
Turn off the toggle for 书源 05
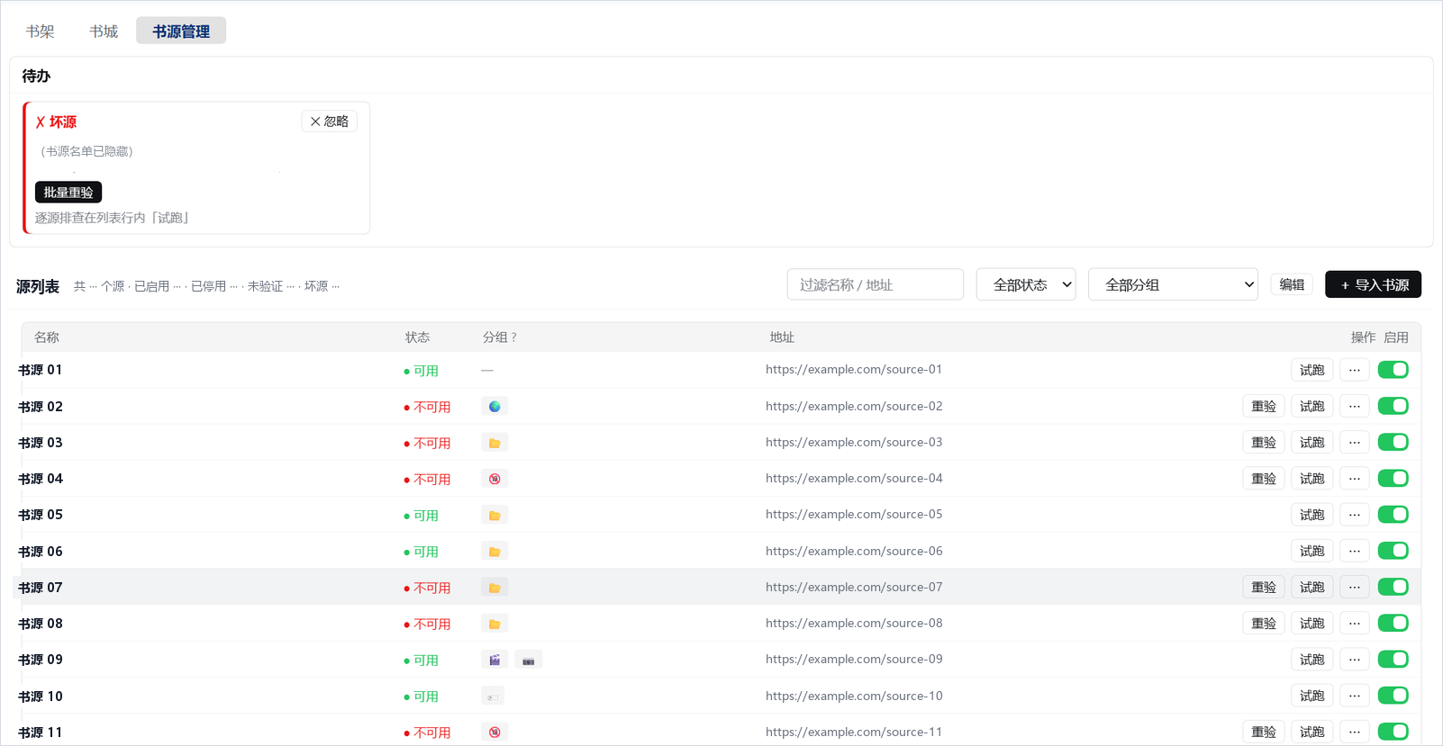click(1393, 515)
